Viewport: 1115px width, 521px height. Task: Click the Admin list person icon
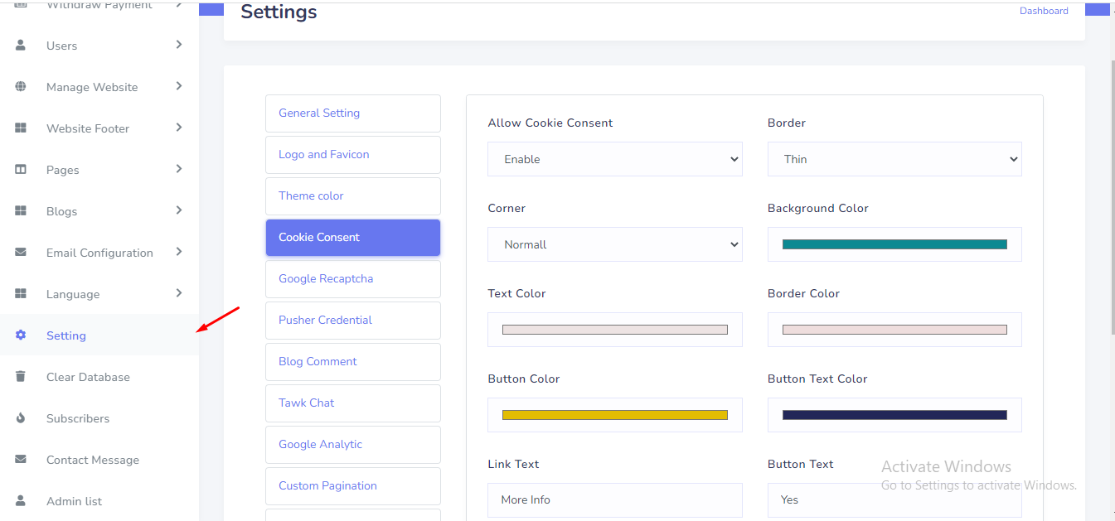pos(21,501)
